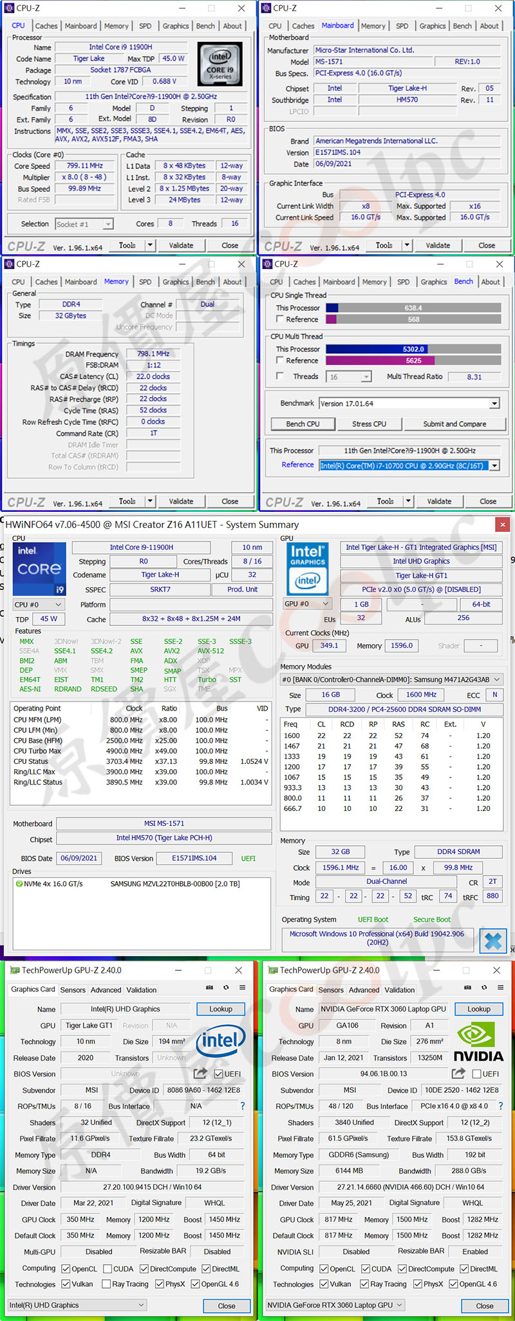Viewport: 515px width, 1321px height.
Task: Open the Tools dropdown arrow in CPU-Z Mainboard window
Action: pos(407,245)
